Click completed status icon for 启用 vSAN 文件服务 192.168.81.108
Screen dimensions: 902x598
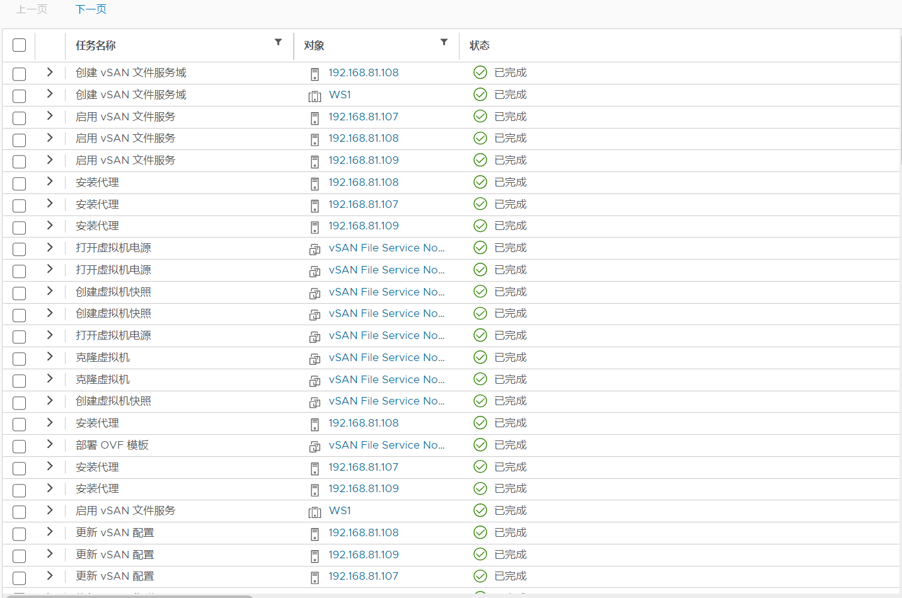(x=480, y=138)
